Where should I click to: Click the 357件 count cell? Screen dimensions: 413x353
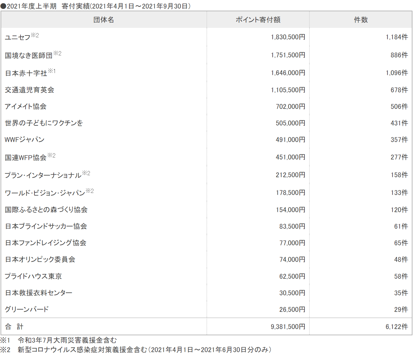click(399, 140)
